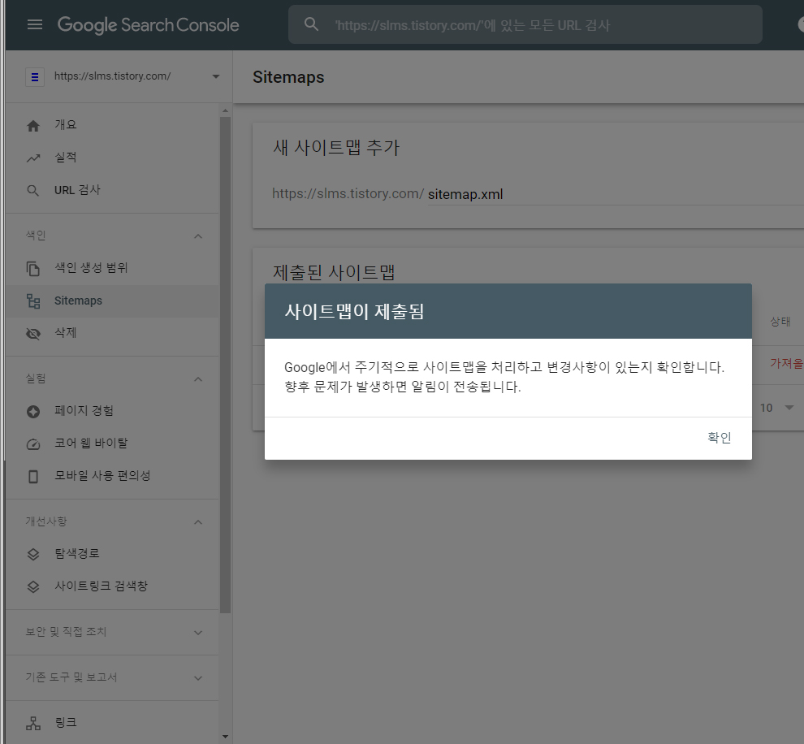
Task: Click the 상태 column header
Action: 780,322
